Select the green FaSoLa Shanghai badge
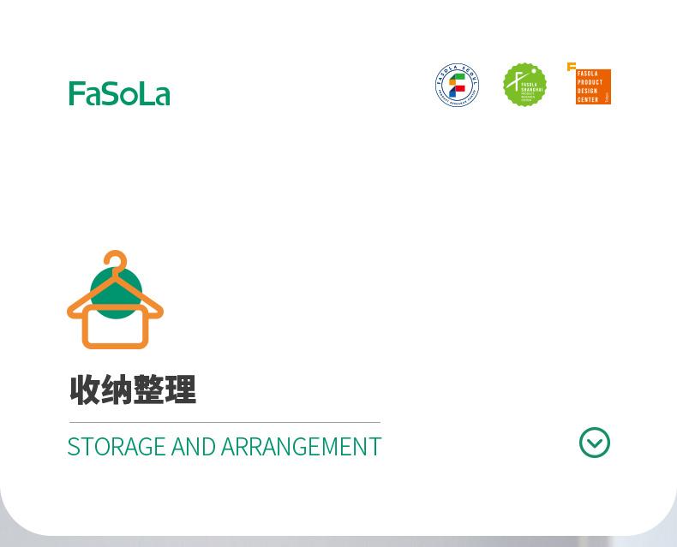The image size is (677, 547). point(525,85)
